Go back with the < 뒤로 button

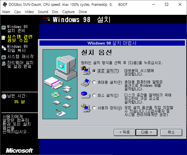125,132
